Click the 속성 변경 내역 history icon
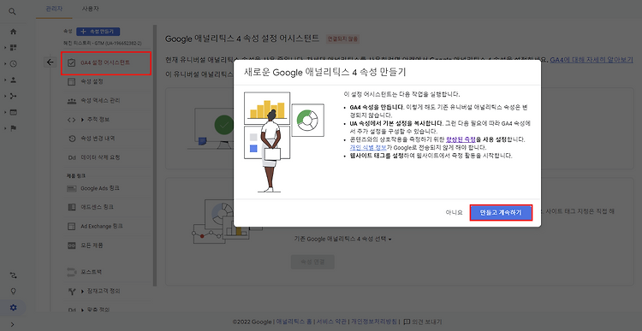 pyautogui.click(x=71, y=139)
